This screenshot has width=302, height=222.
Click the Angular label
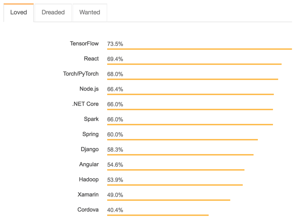click(x=89, y=165)
